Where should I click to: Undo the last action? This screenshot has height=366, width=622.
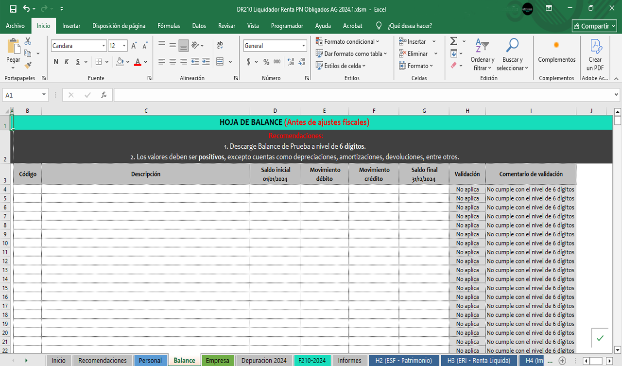point(26,9)
